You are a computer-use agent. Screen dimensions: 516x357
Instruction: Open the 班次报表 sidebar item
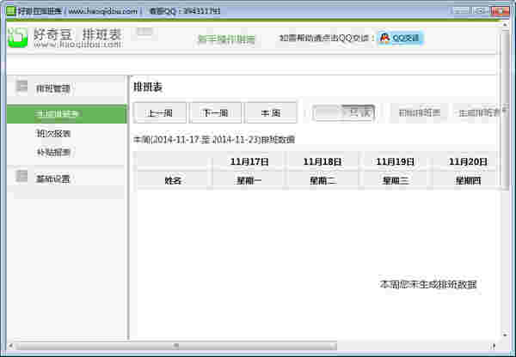(53, 133)
